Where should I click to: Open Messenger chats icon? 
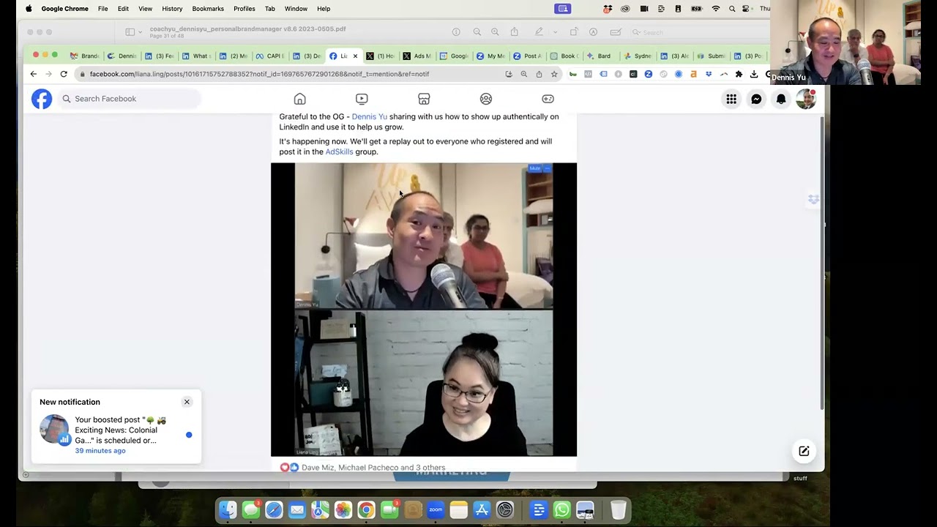point(756,99)
